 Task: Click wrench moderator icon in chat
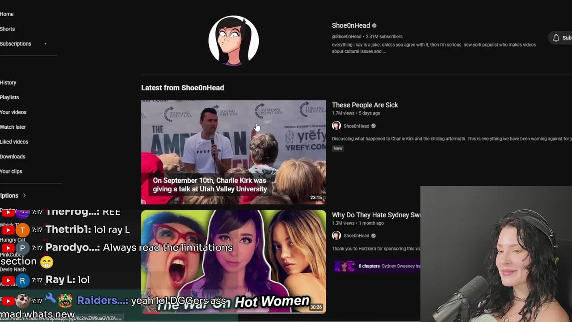click(x=50, y=298)
